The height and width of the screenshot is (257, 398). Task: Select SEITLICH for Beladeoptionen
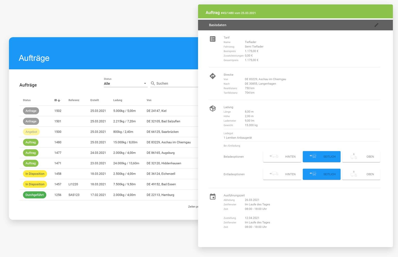click(322, 157)
